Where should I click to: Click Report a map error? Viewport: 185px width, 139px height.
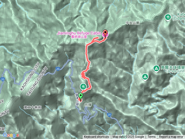(x=171, y=137)
